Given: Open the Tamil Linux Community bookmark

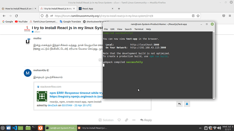Looking at the screenshot, I should point(43,22).
